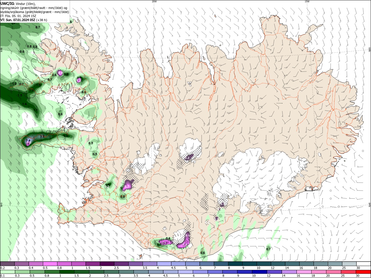
Task: Click the '7.8' precipitation value on the map
Action: [28, 141]
